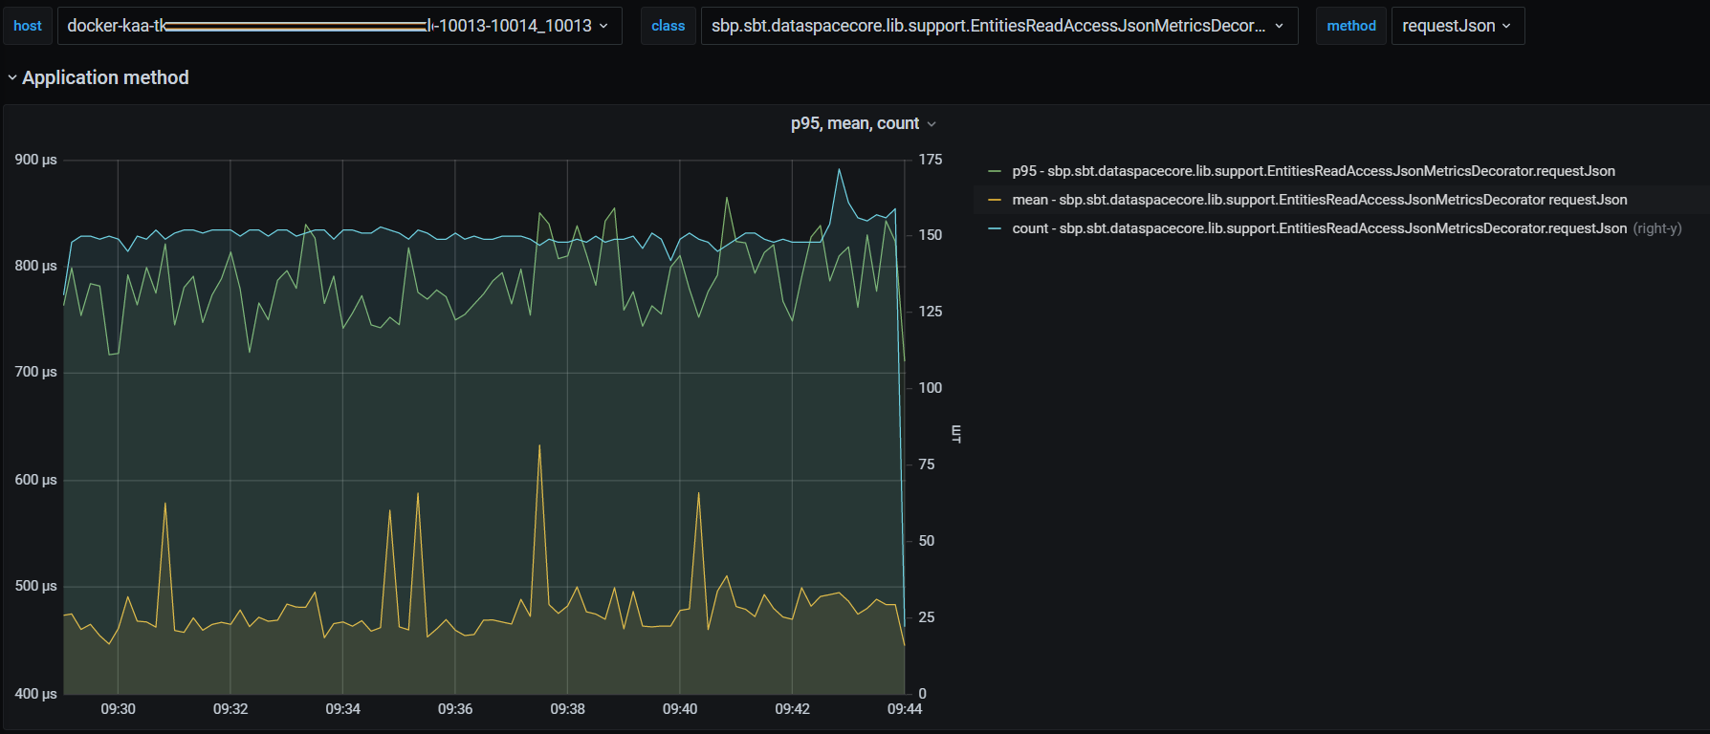Open the 'p95, mean, count' panel menu
Screen dimensions: 1710x734
click(854, 123)
